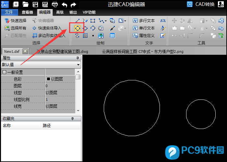Select the Line drawing tool
This screenshot has width=227, height=162.
(78, 20)
